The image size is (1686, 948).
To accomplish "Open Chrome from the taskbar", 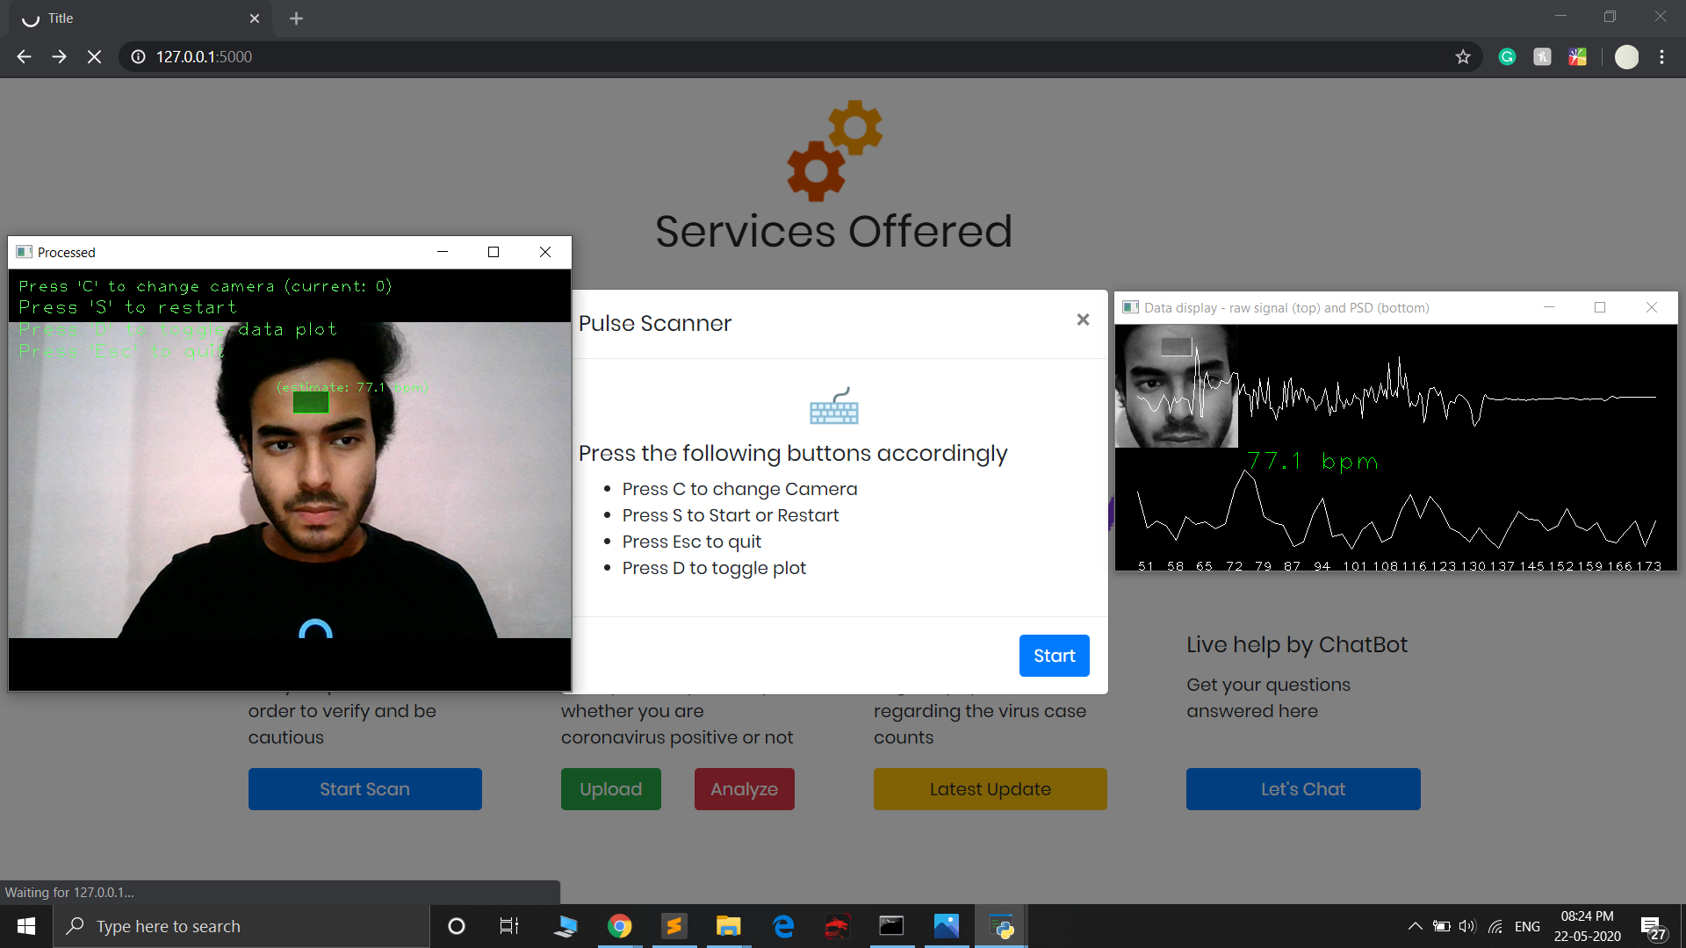I will coord(620,926).
